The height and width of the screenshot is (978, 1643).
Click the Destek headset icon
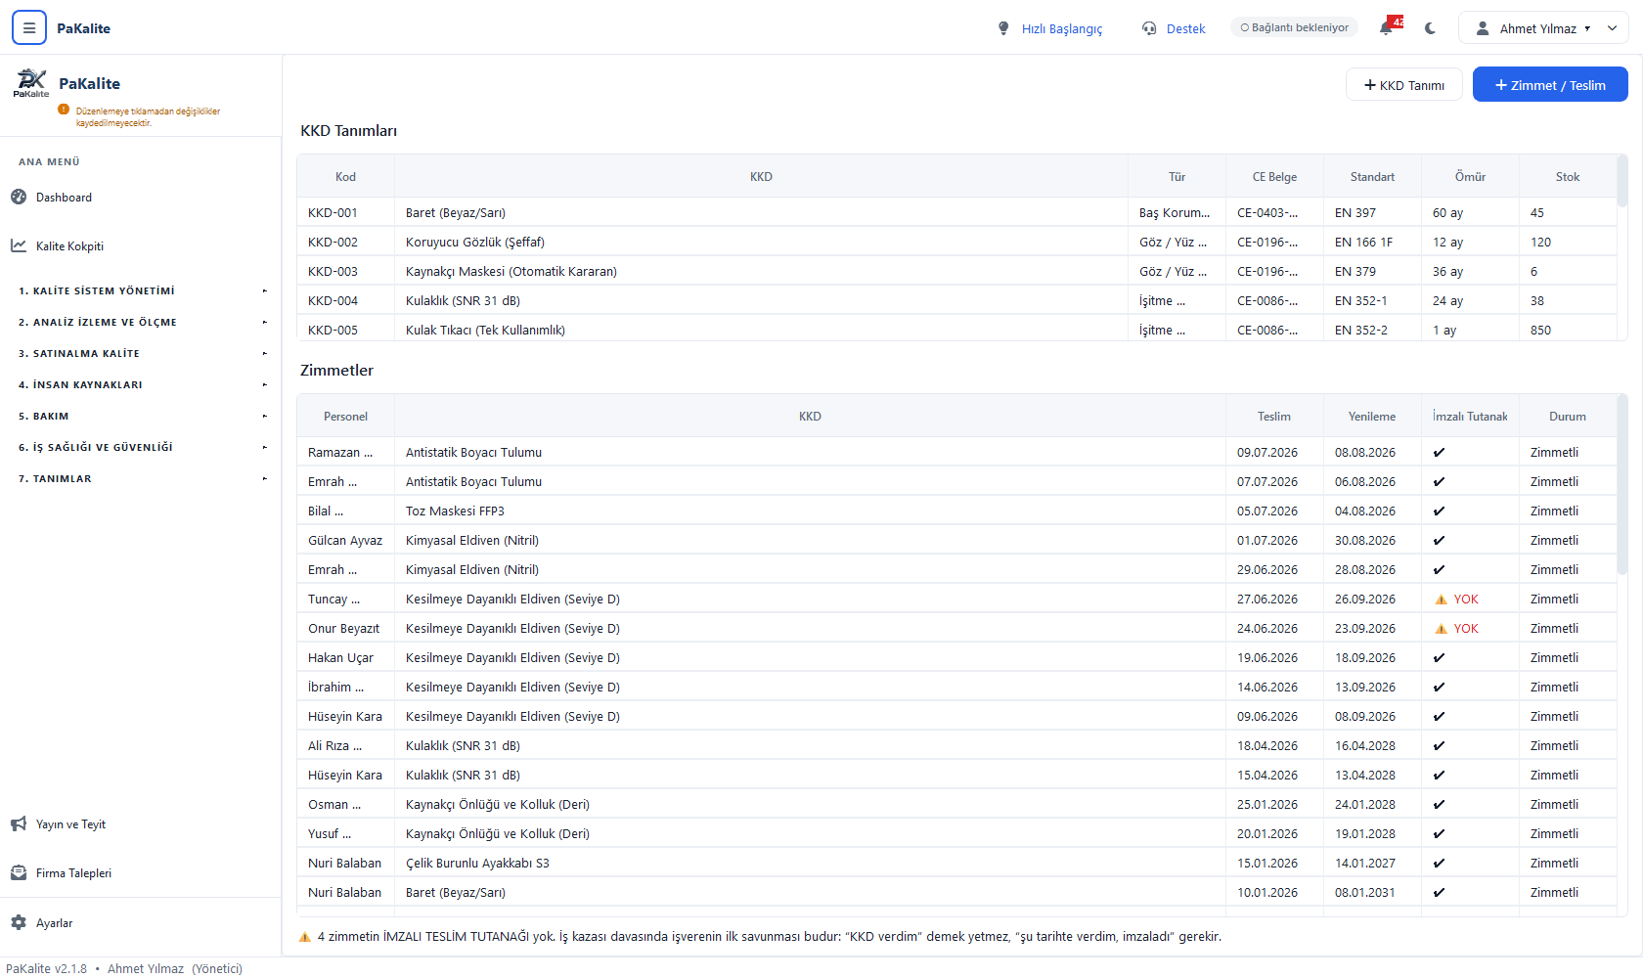coord(1149,28)
